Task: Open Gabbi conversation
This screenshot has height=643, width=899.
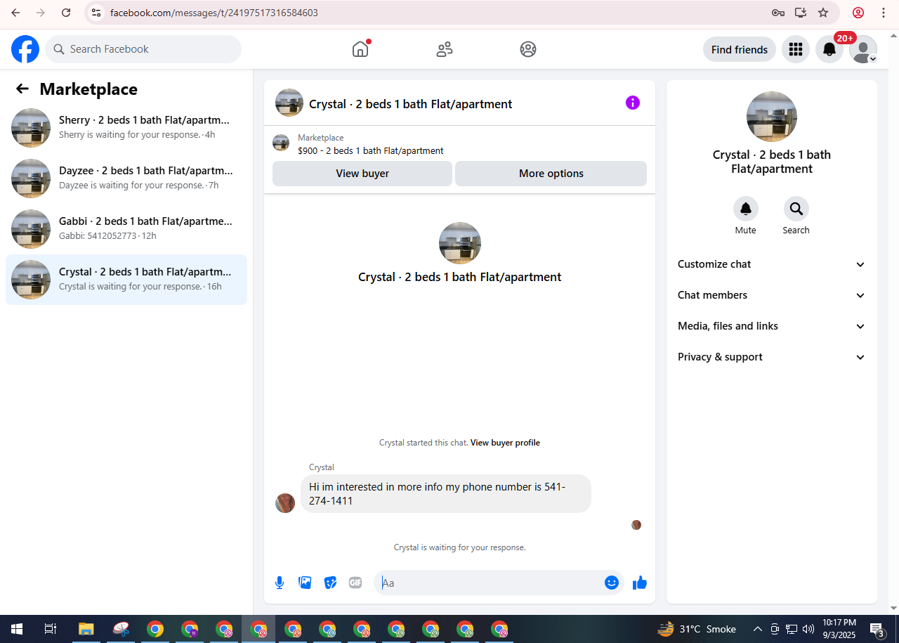Action: point(126,229)
